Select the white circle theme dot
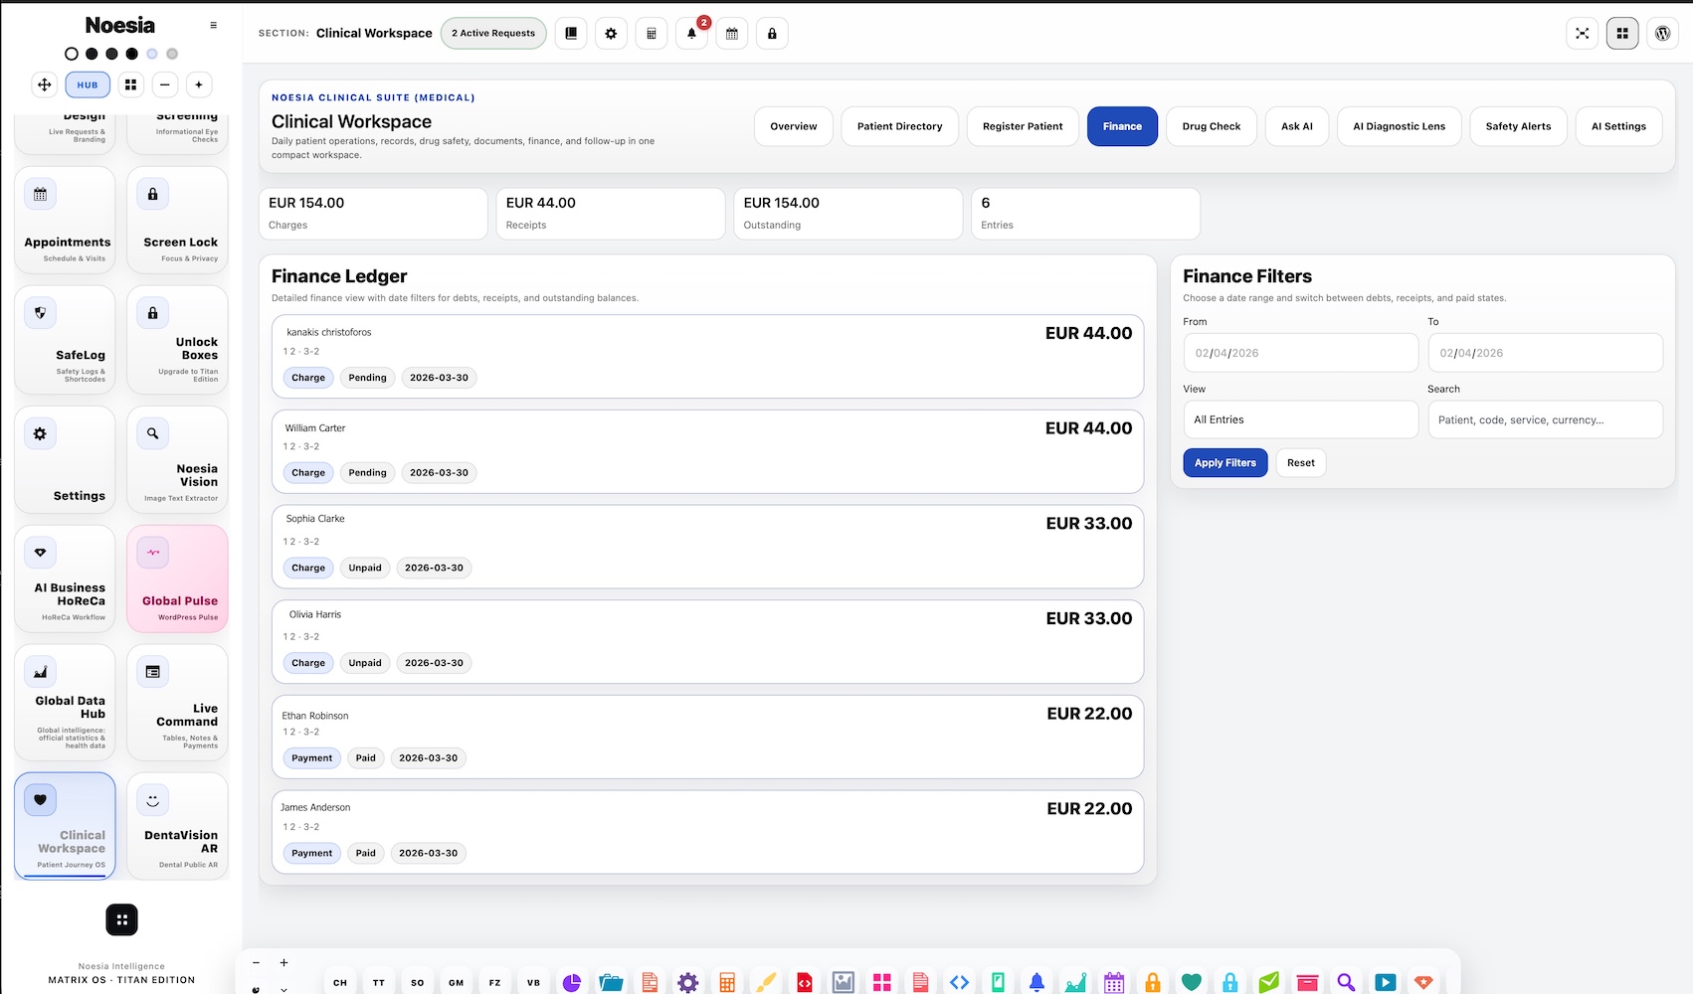Screen dimensions: 1693x994 pos(71,54)
